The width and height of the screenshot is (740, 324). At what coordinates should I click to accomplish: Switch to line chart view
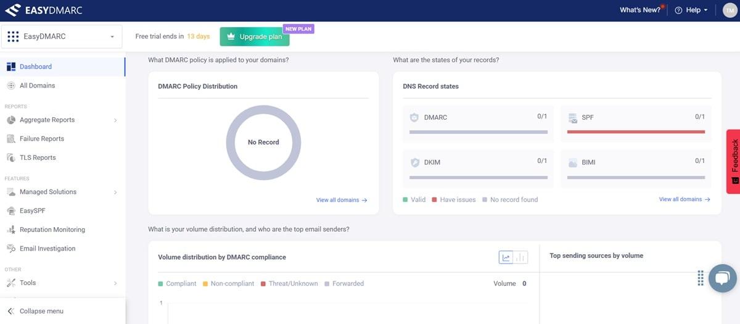click(506, 257)
